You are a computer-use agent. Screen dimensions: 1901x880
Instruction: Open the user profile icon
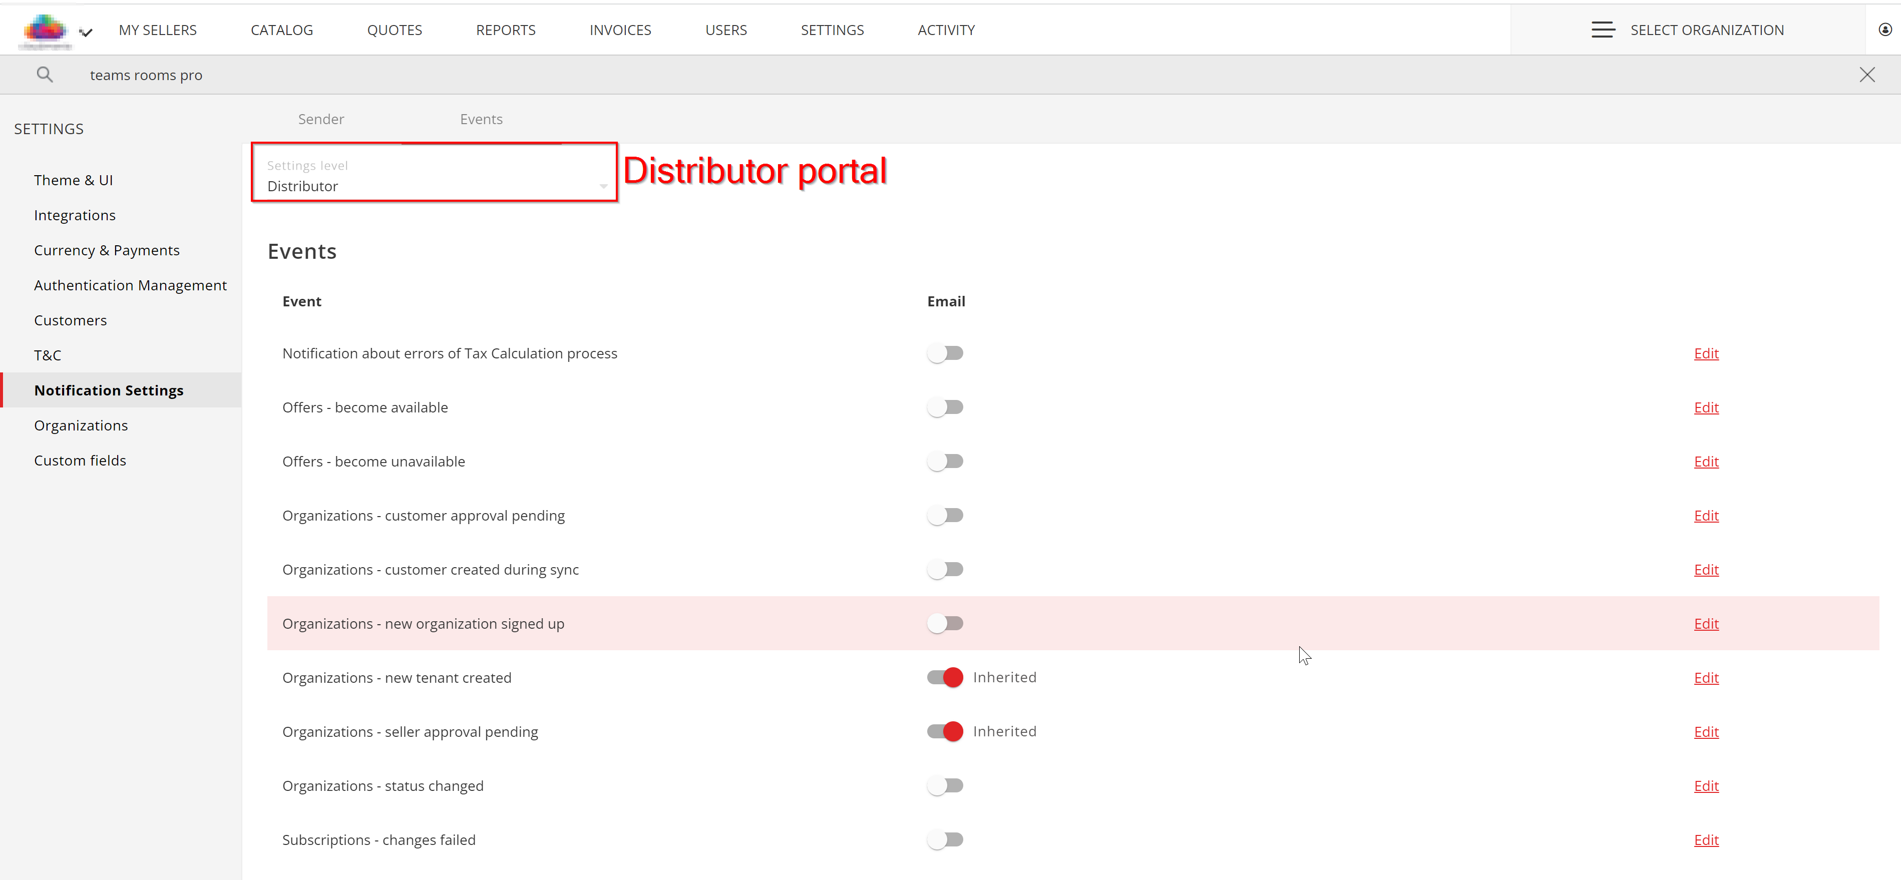click(x=1885, y=30)
